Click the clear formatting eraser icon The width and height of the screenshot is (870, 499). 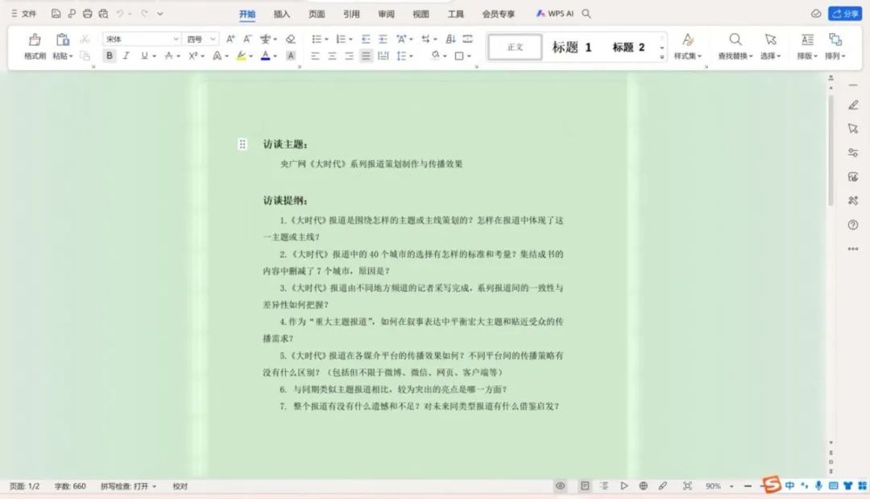[x=291, y=39]
